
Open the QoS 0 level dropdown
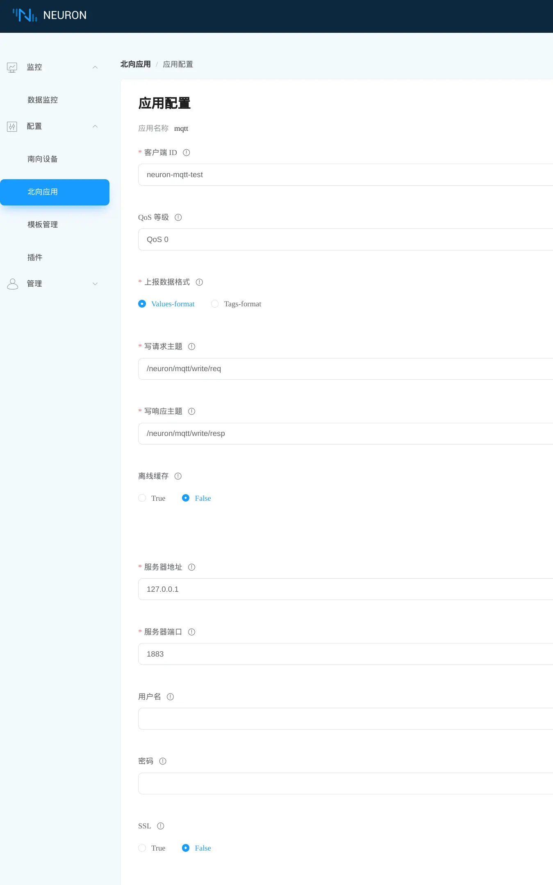point(346,239)
